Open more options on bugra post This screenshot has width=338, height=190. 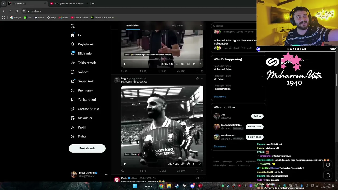pos(202,78)
